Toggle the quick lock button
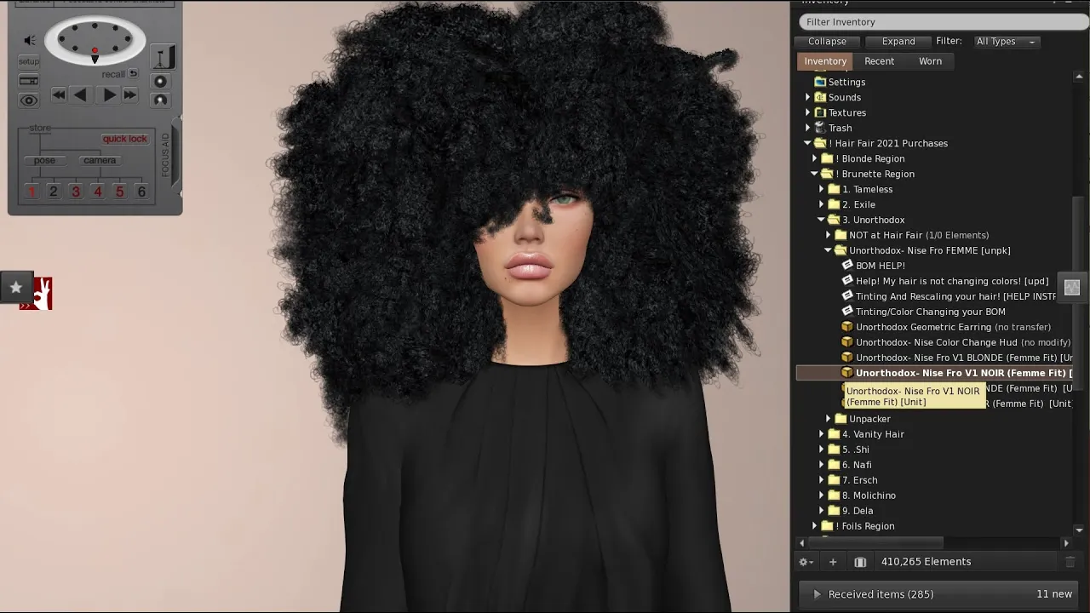 tap(125, 139)
